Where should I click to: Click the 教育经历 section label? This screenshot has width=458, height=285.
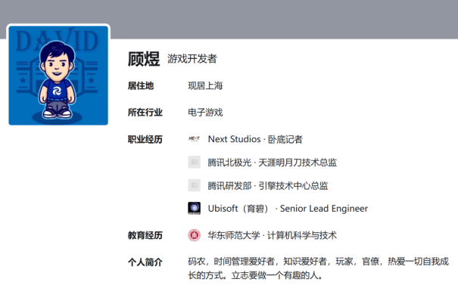click(145, 235)
